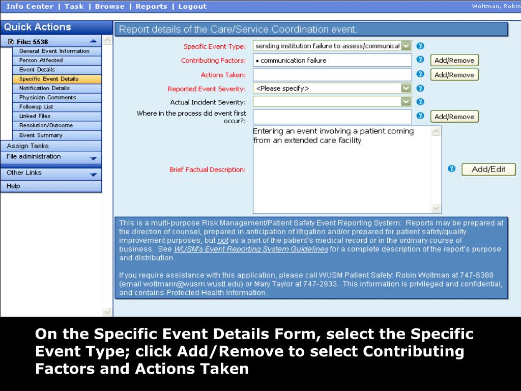Click Add/Remove for Contributing Factors
This screenshot has width=521, height=391.
pyautogui.click(x=454, y=60)
